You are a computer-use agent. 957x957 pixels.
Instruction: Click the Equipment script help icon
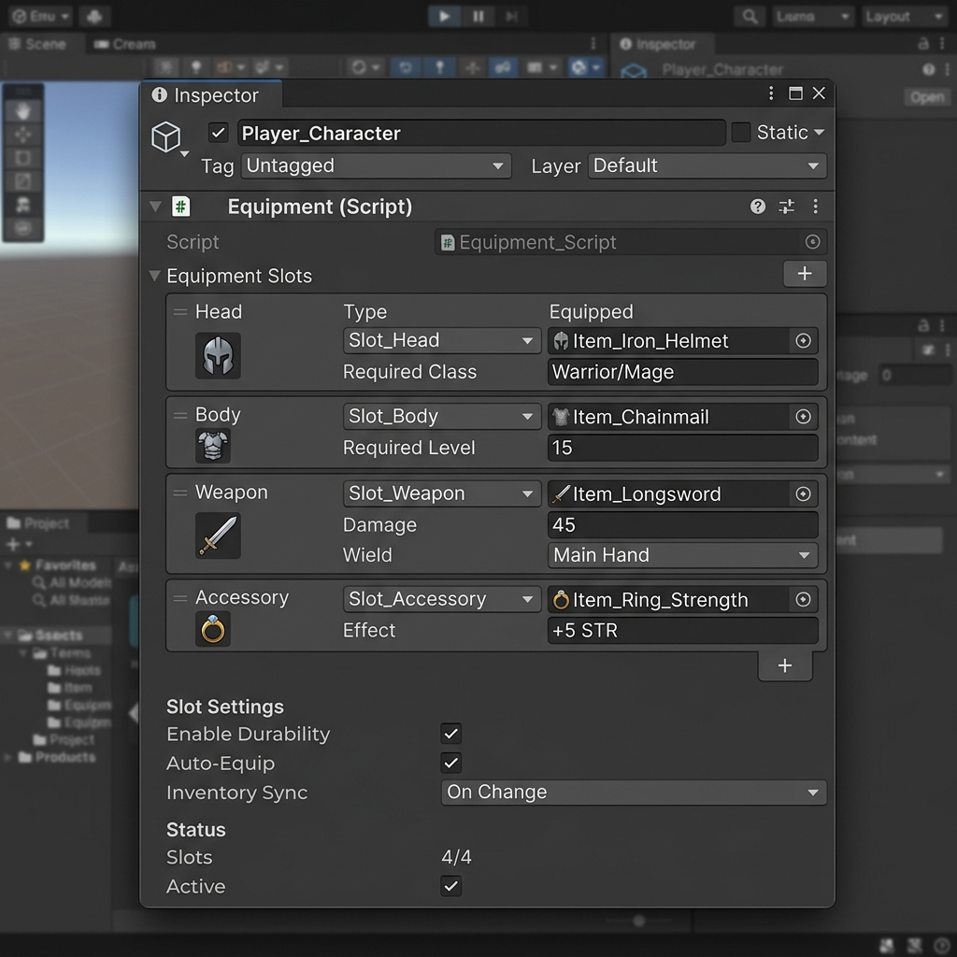pyautogui.click(x=758, y=207)
